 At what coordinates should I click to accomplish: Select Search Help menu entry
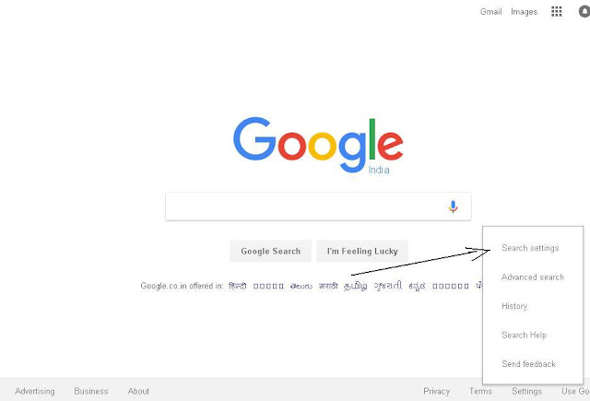click(x=524, y=335)
